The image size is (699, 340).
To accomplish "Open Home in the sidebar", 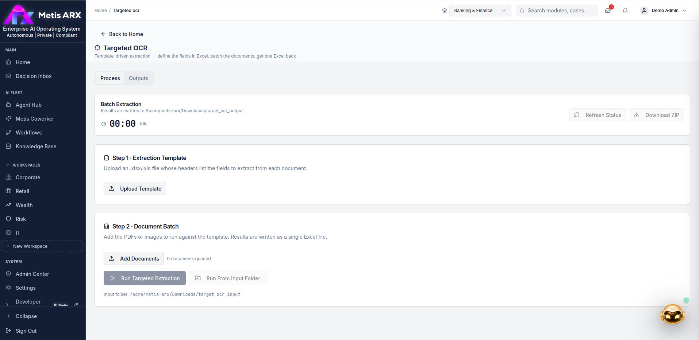I will (x=43, y=62).
